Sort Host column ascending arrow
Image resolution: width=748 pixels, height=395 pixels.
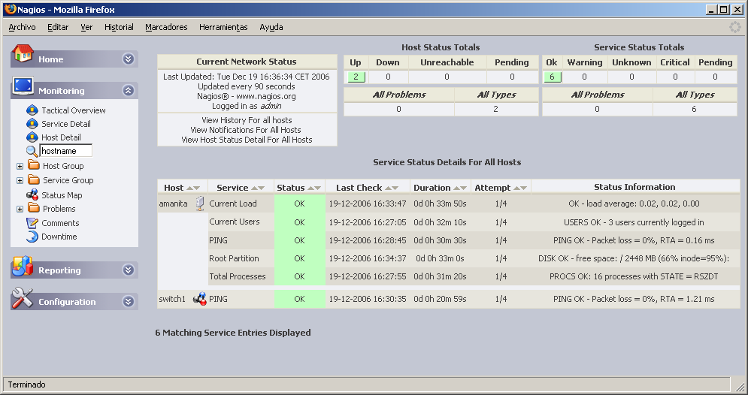(x=190, y=188)
